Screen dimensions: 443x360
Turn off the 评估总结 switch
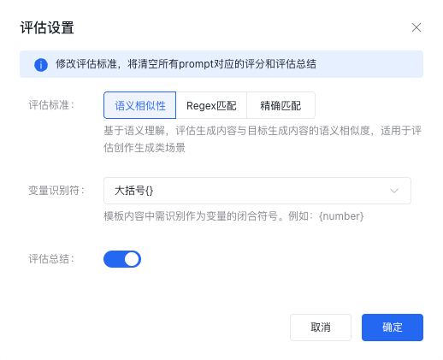tap(122, 259)
